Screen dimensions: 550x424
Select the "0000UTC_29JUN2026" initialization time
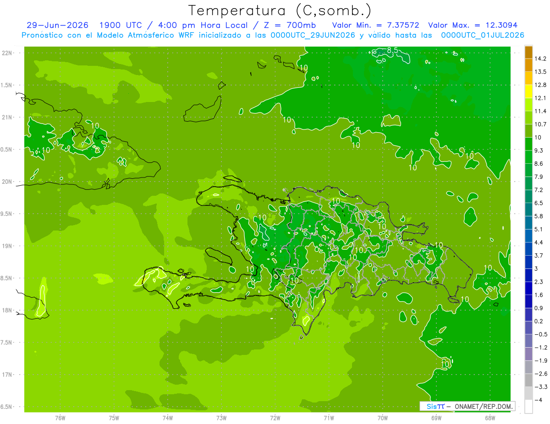(x=313, y=35)
